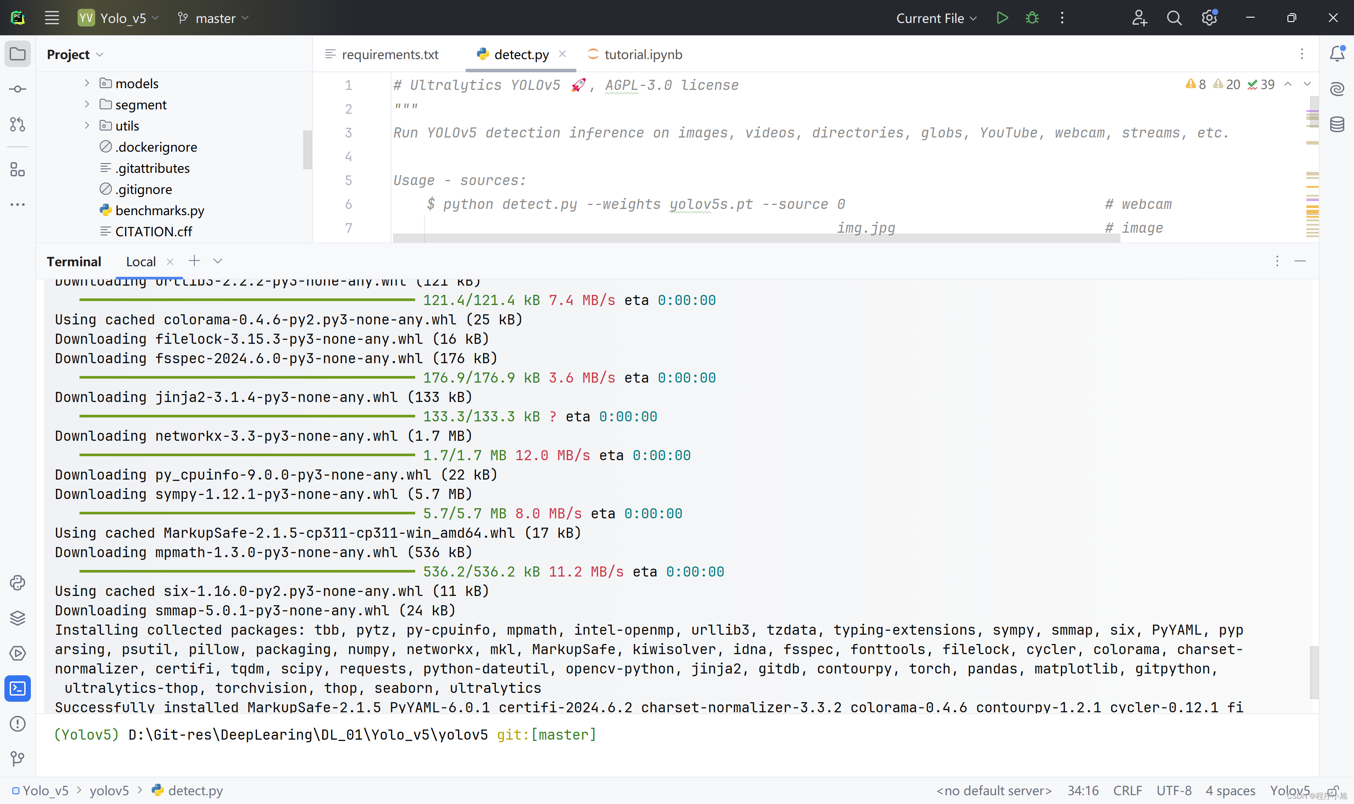Viewport: 1354px width, 804px height.
Task: Hide the Terminal panel with minimize dash
Action: (1300, 261)
